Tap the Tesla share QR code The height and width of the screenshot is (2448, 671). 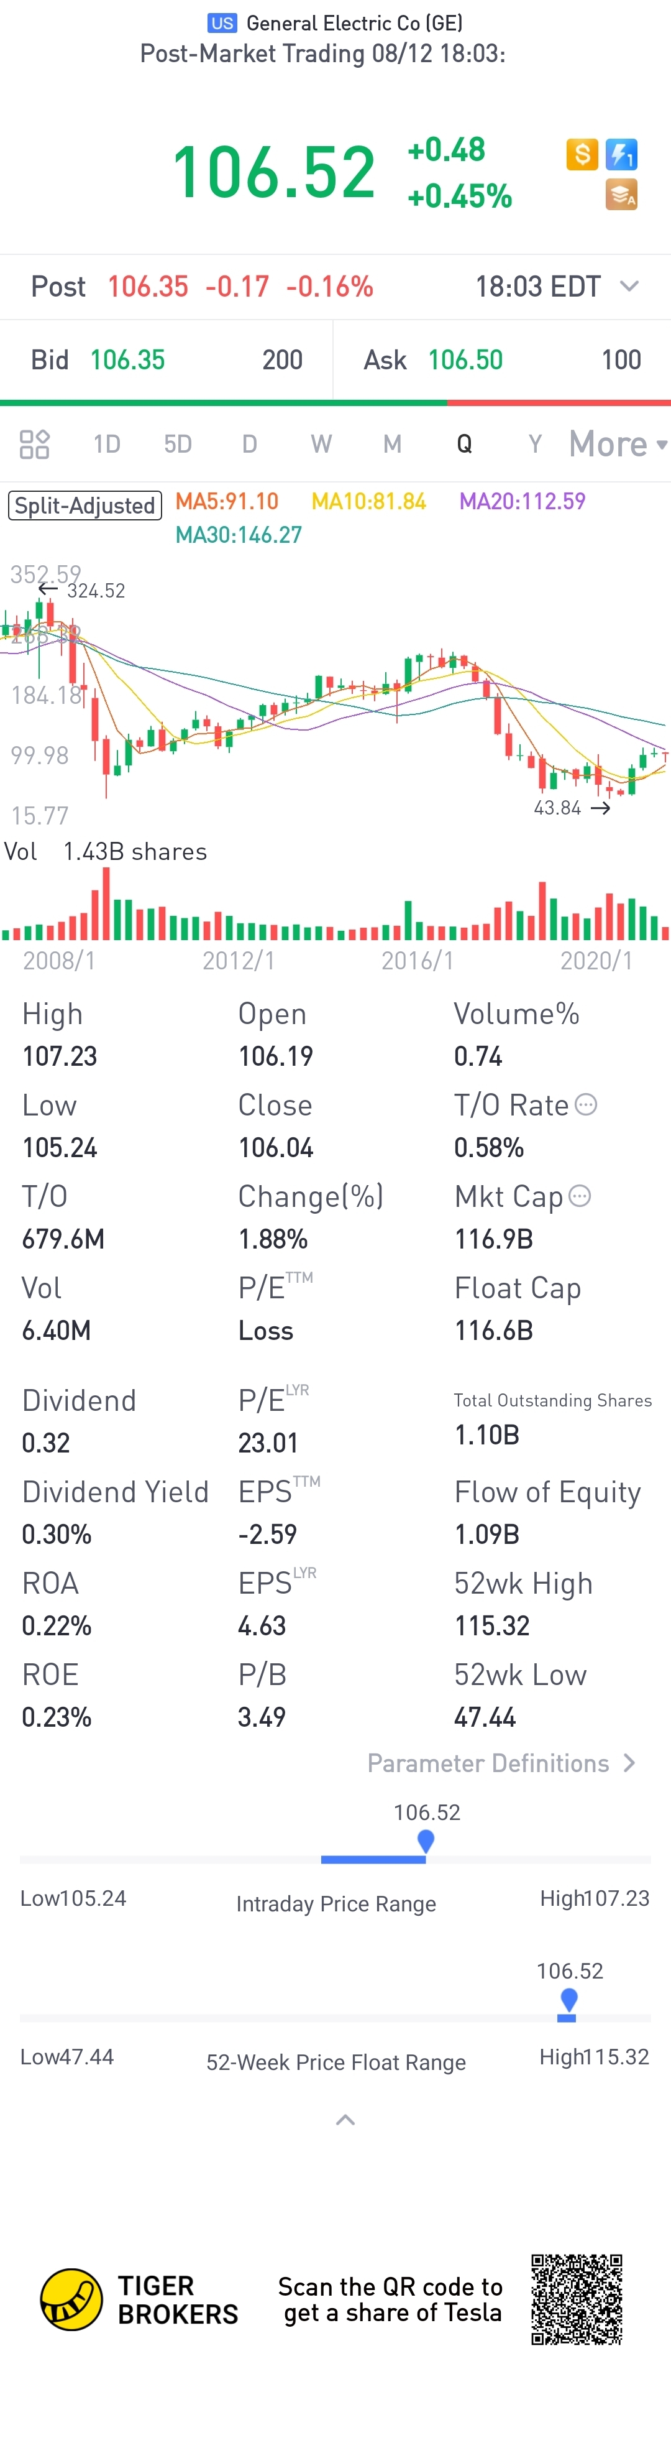tap(576, 2299)
